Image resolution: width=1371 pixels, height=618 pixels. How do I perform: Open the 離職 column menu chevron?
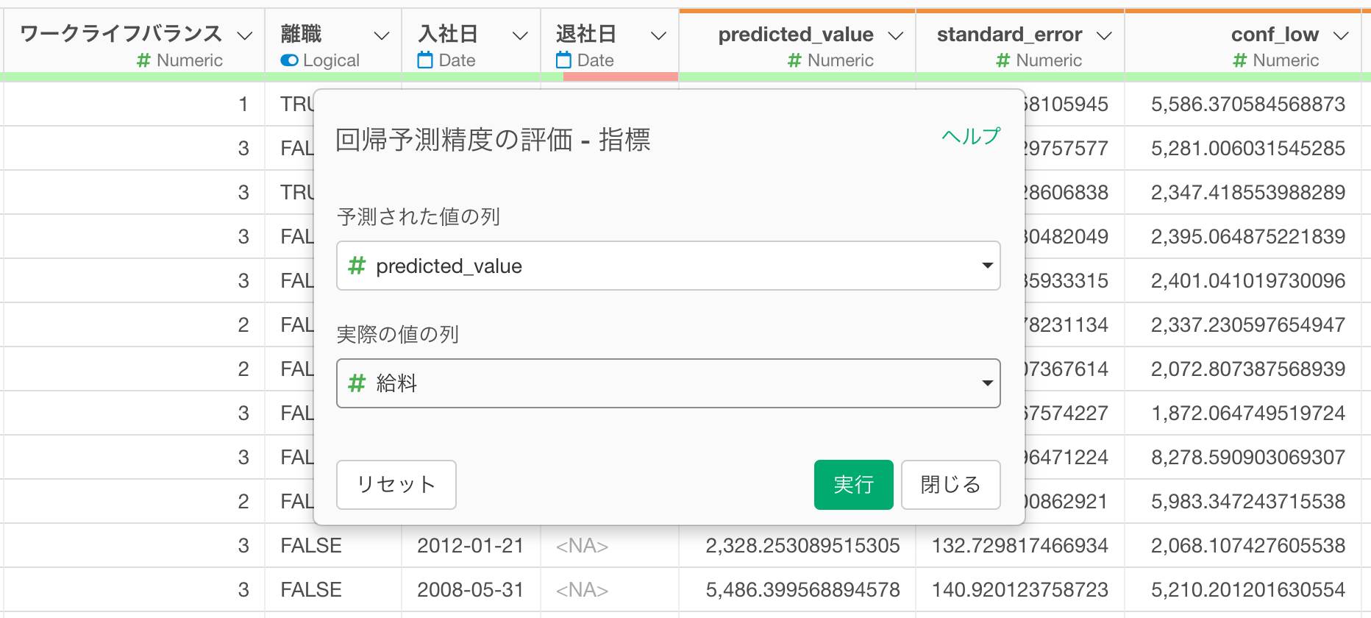pyautogui.click(x=382, y=35)
